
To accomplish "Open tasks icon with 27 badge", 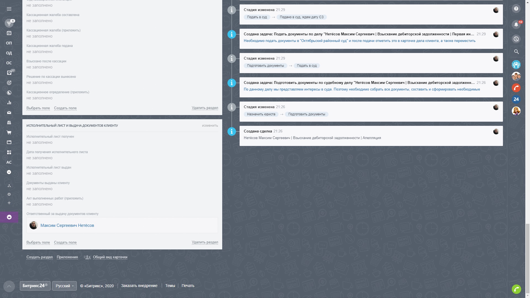I will (x=9, y=73).
